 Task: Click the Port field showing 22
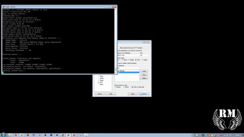coord(144,55)
